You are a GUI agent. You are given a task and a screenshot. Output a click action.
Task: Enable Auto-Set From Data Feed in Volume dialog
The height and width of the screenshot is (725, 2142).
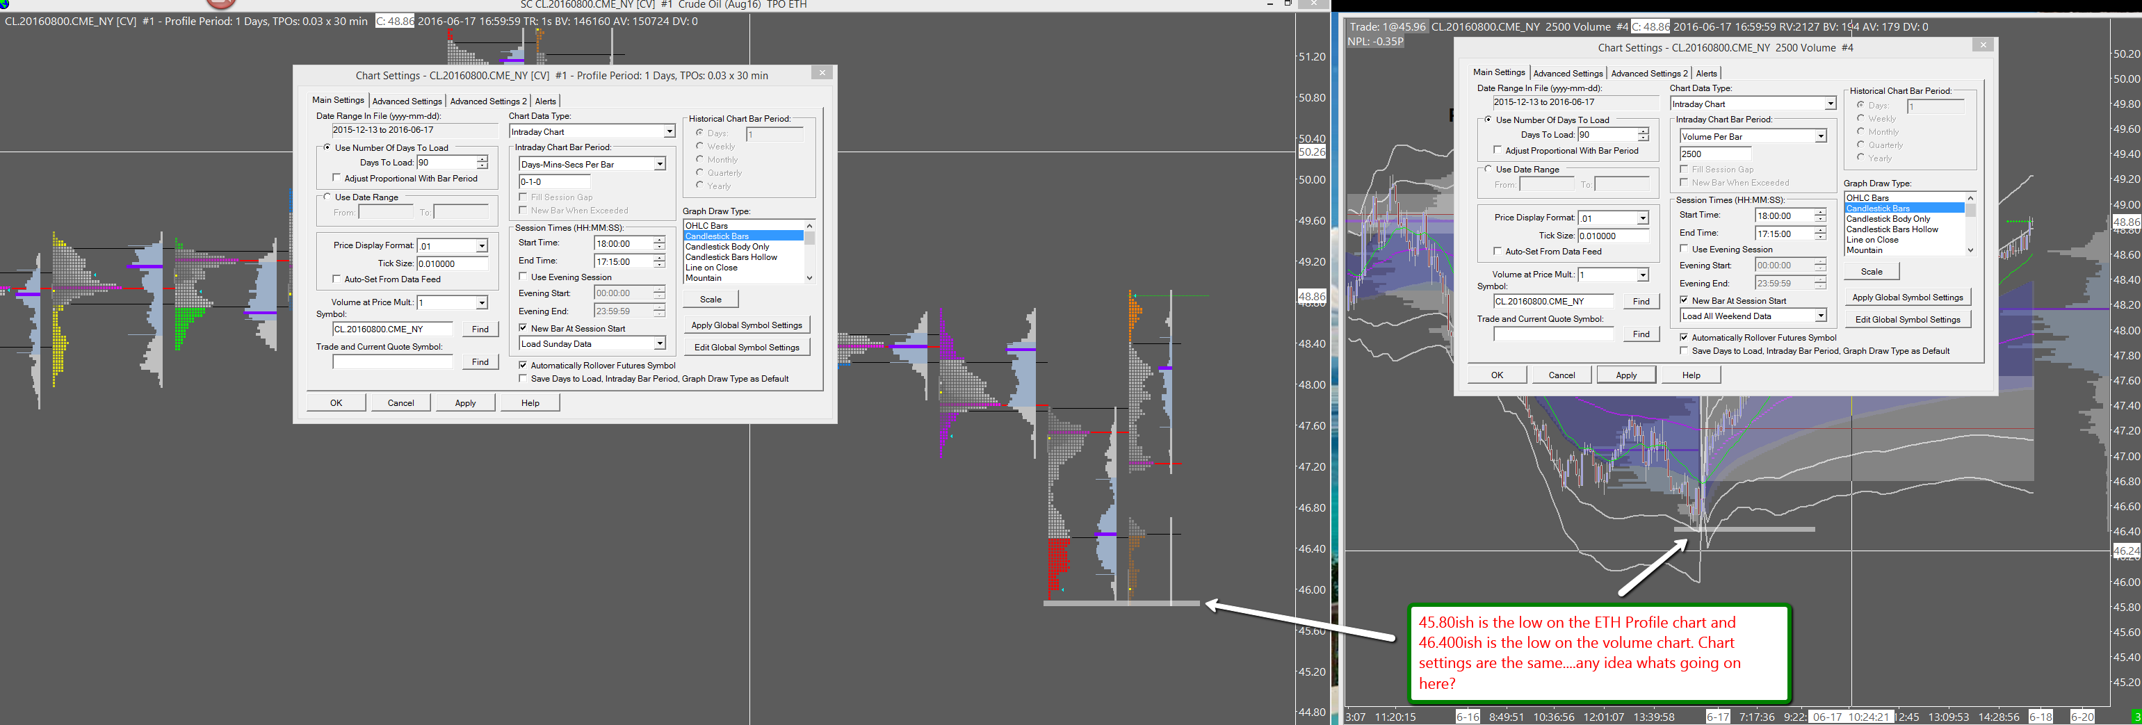click(1498, 251)
